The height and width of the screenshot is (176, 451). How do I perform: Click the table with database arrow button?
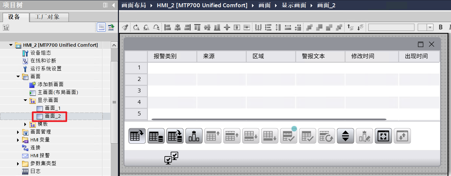click(175, 136)
